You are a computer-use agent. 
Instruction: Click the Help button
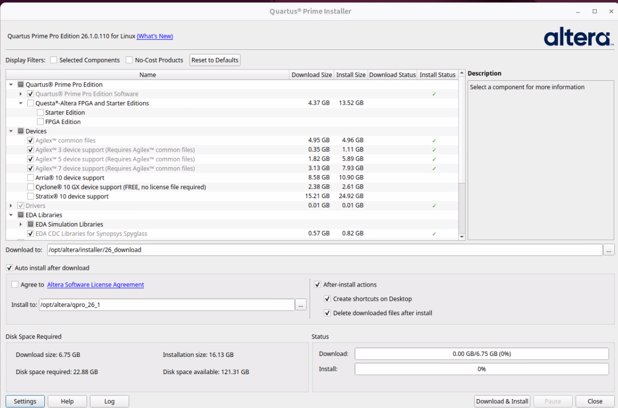tap(67, 401)
